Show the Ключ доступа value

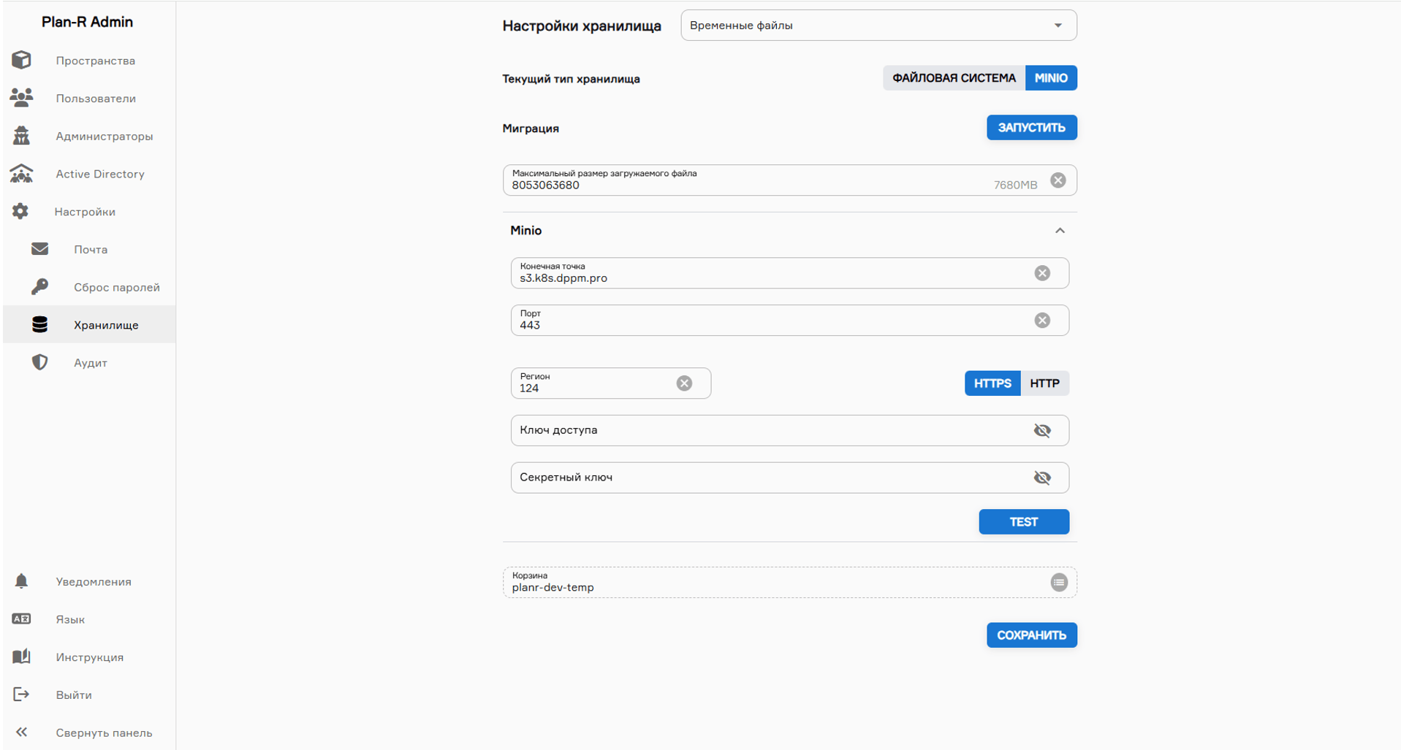(x=1042, y=431)
